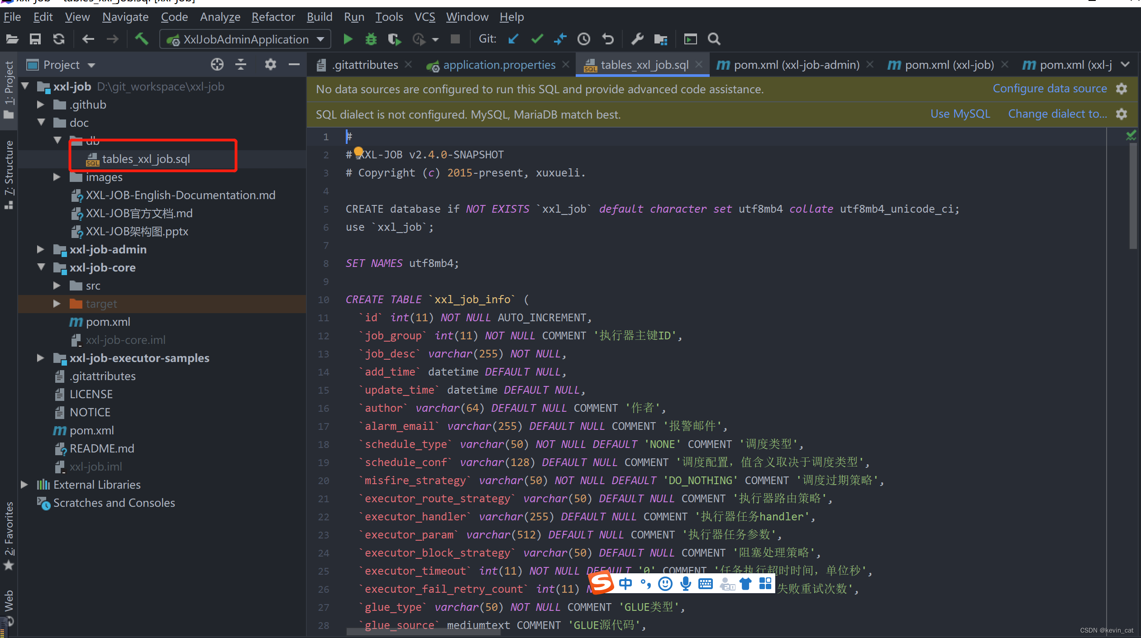
Task: Switch Sogou IME Chinese/English mode
Action: (625, 584)
